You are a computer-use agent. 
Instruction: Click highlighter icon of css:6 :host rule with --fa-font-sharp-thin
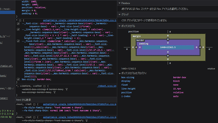[x=34, y=104]
